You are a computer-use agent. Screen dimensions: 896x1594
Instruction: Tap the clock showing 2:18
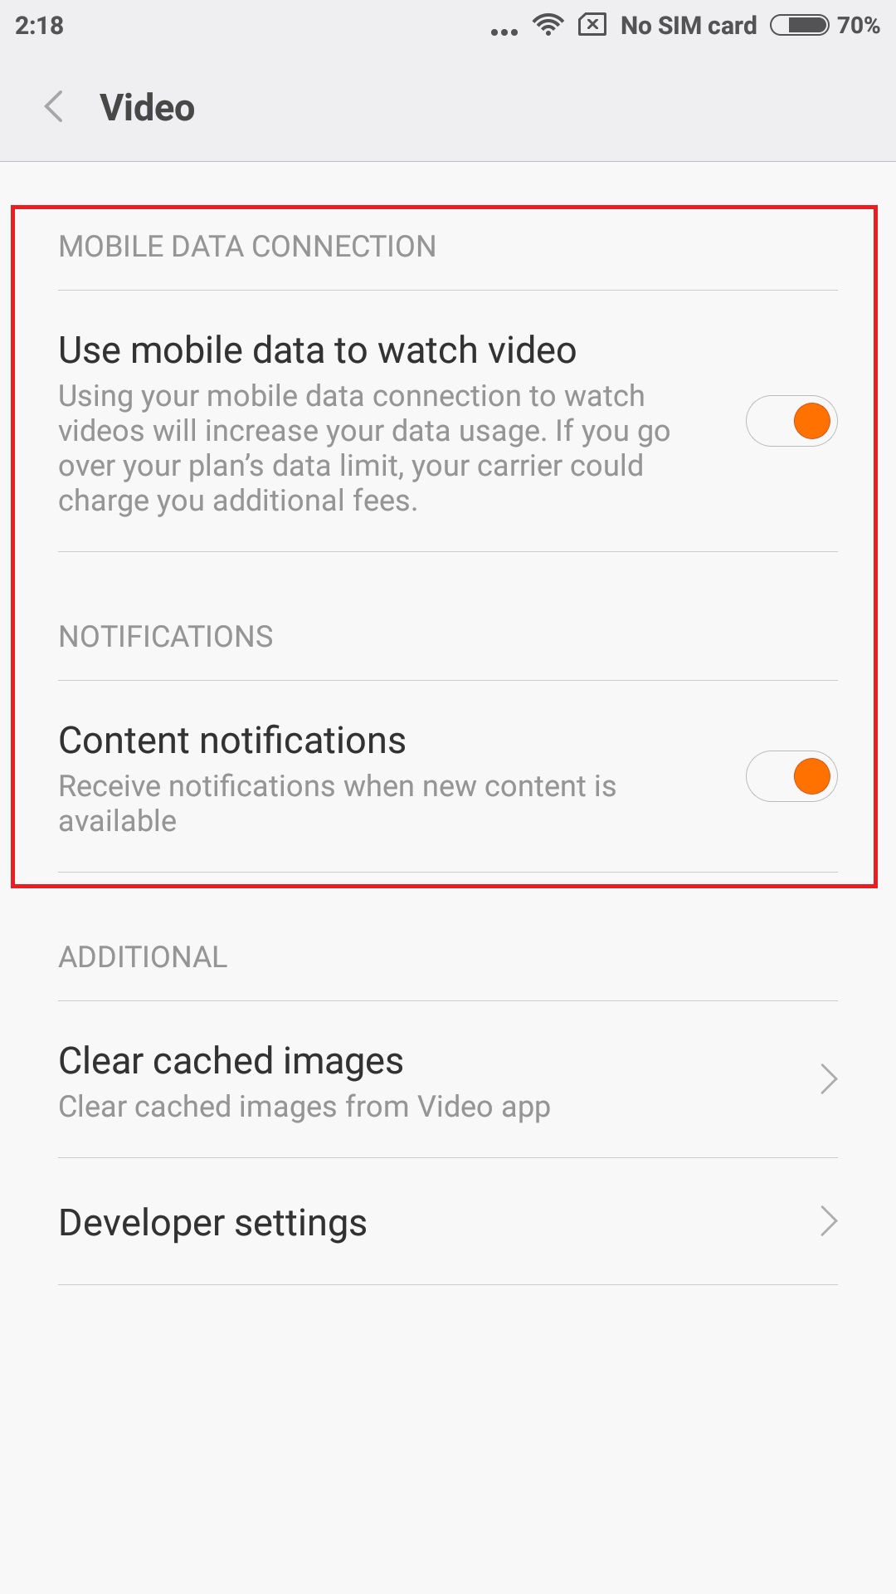click(x=39, y=26)
